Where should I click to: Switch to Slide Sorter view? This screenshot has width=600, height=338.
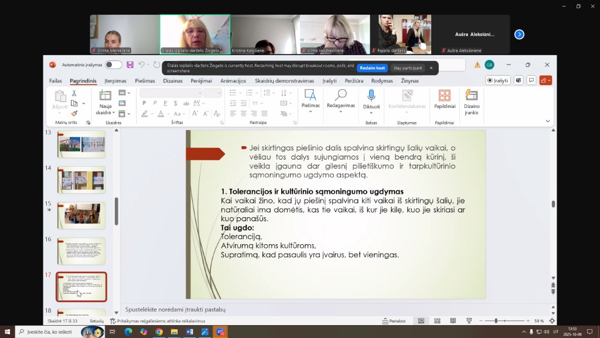coord(437,321)
